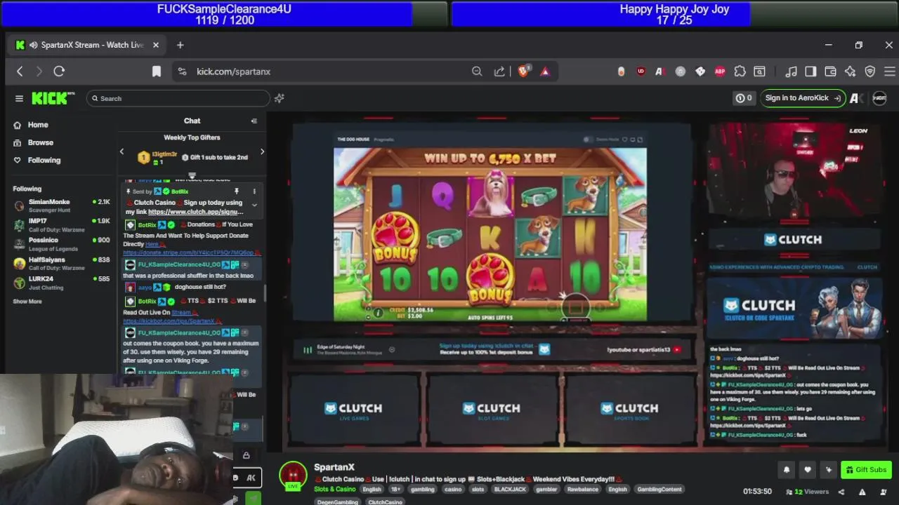The image size is (899, 505).
Task: Click the chat scrollbar
Action: click(265, 293)
